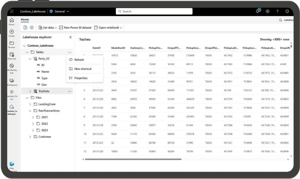This screenshot has width=300, height=179.
Task: Click MedallionID cell 10572
Action: pos(114,55)
